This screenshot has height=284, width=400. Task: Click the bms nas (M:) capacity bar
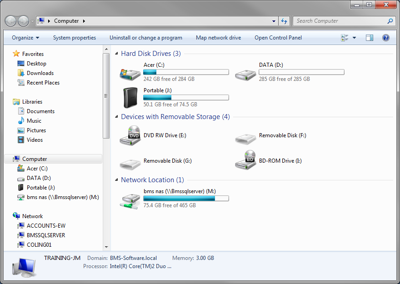coord(186,198)
